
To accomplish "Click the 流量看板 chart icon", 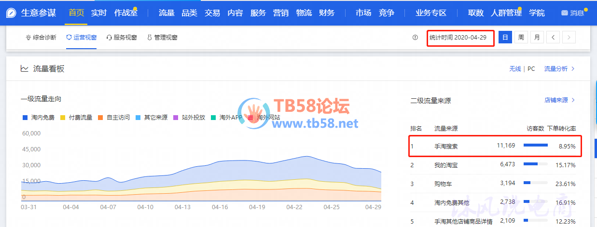I will tap(24, 69).
